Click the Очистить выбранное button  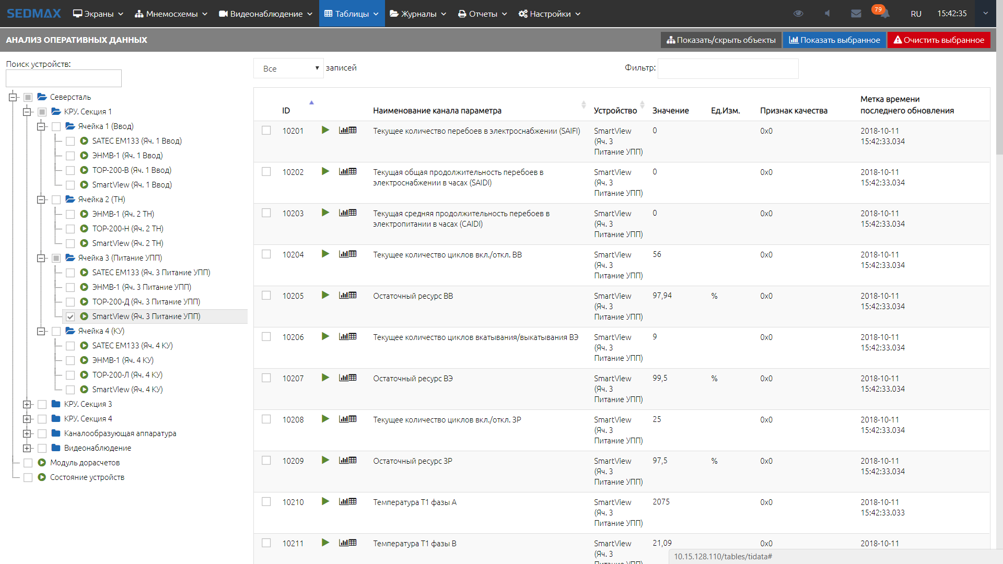(x=939, y=40)
